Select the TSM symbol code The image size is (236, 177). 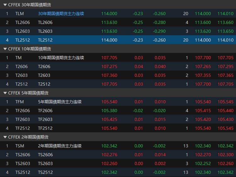point(20,146)
